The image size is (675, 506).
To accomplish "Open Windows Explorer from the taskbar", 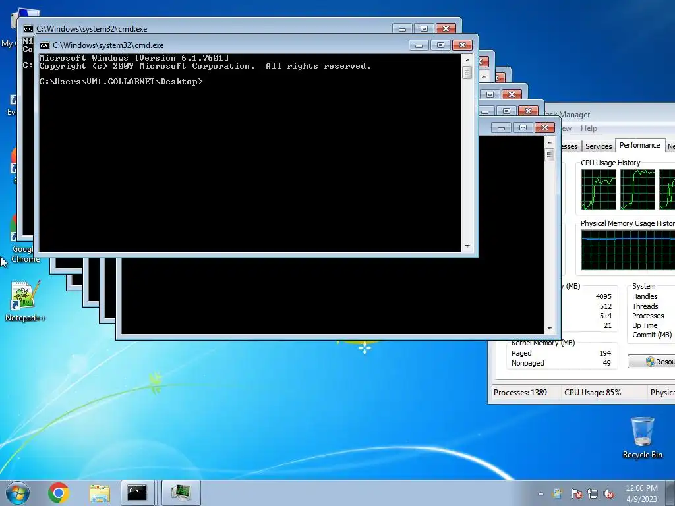I will [100, 493].
